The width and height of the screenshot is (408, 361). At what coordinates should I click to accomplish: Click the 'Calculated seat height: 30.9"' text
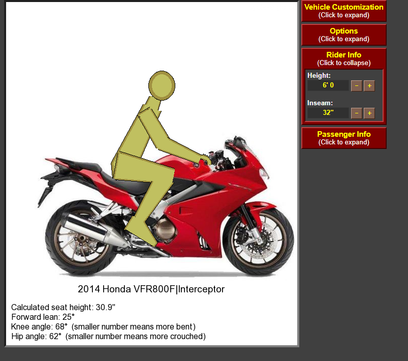63,307
